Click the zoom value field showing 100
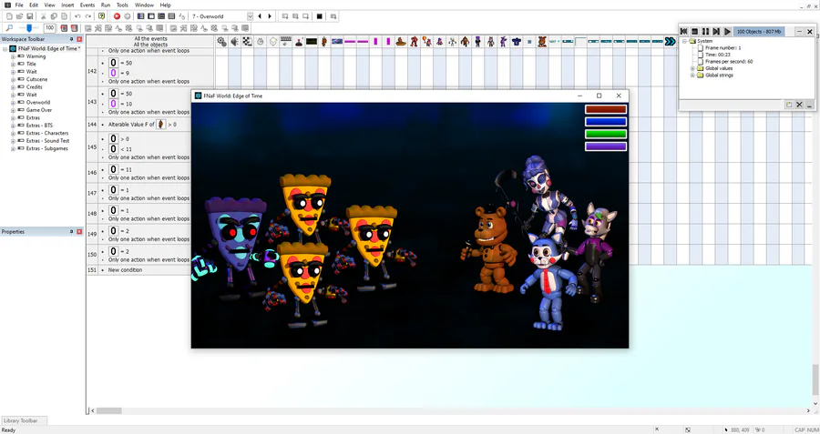820x434 pixels. point(50,28)
